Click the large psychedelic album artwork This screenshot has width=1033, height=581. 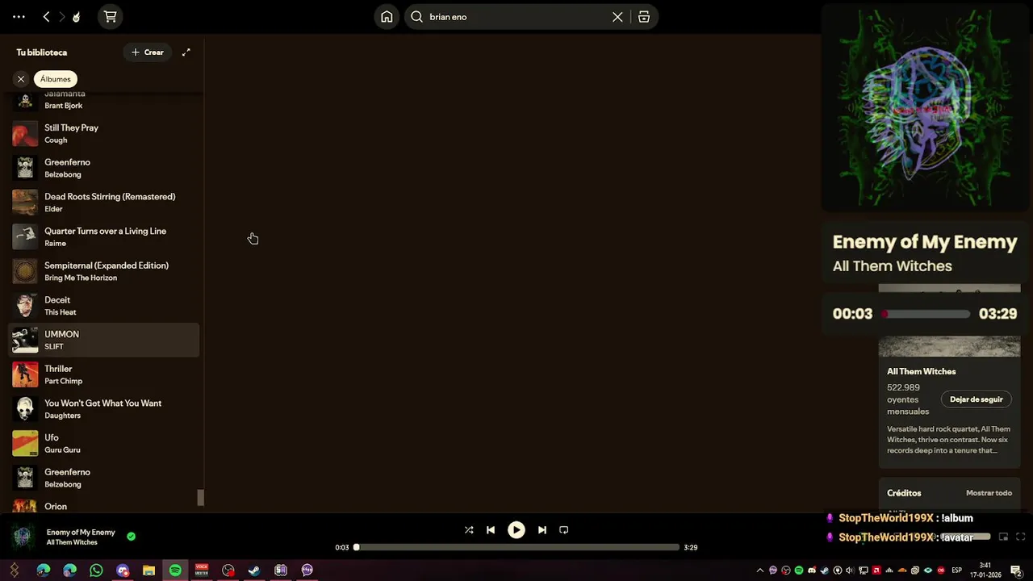[x=926, y=107]
